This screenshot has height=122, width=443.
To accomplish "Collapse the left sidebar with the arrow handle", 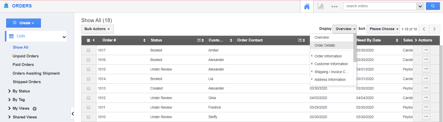I will click(73, 113).
